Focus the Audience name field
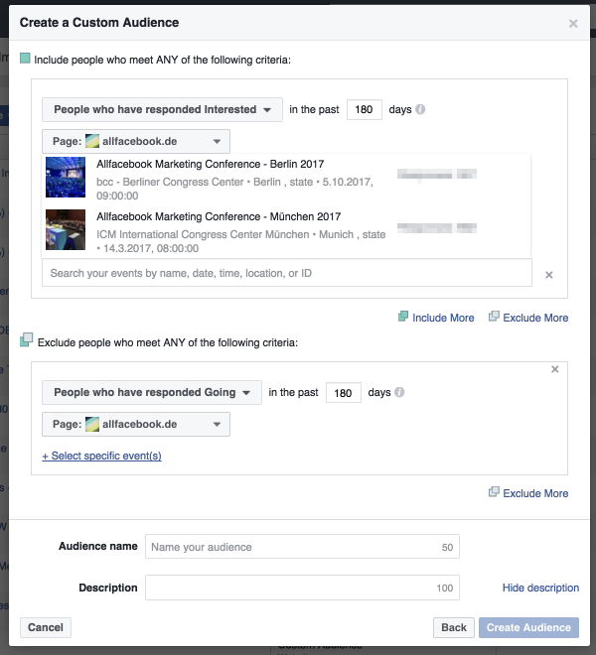596x655 pixels. pos(302,547)
